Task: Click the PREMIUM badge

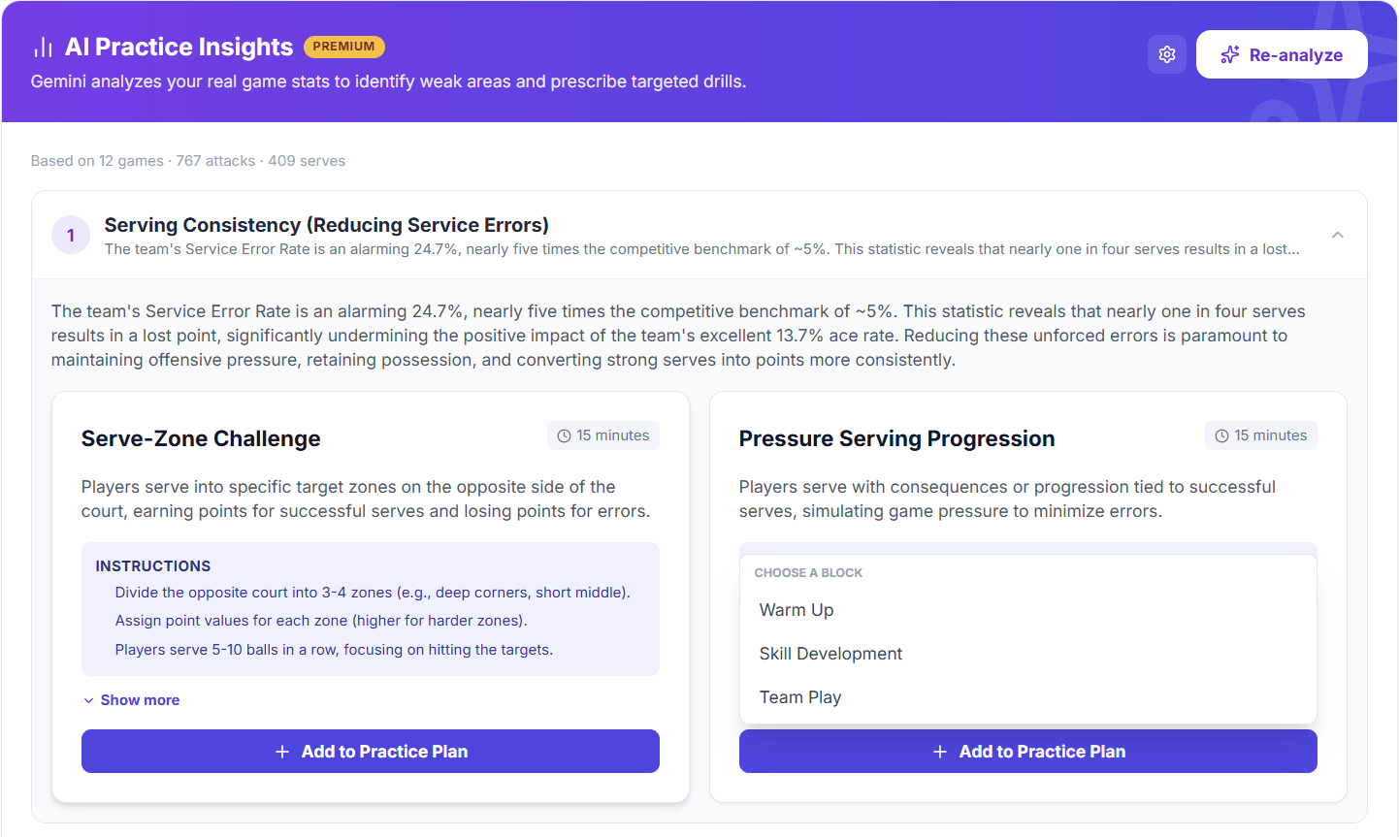Action: click(x=343, y=46)
